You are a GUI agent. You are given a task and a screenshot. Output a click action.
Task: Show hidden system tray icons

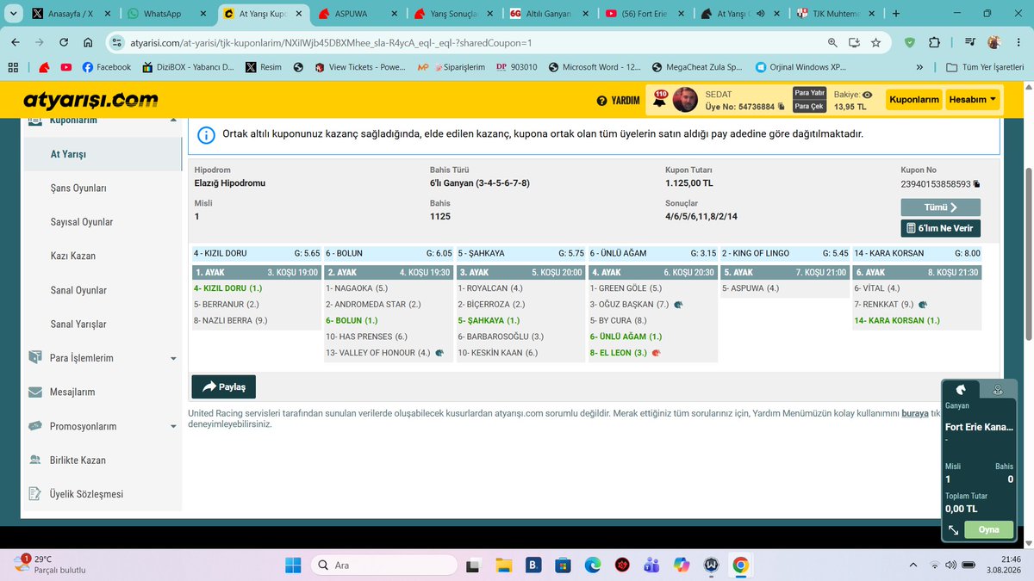click(913, 565)
